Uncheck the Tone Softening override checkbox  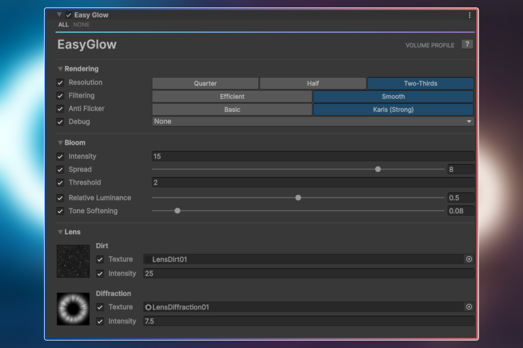pos(60,211)
